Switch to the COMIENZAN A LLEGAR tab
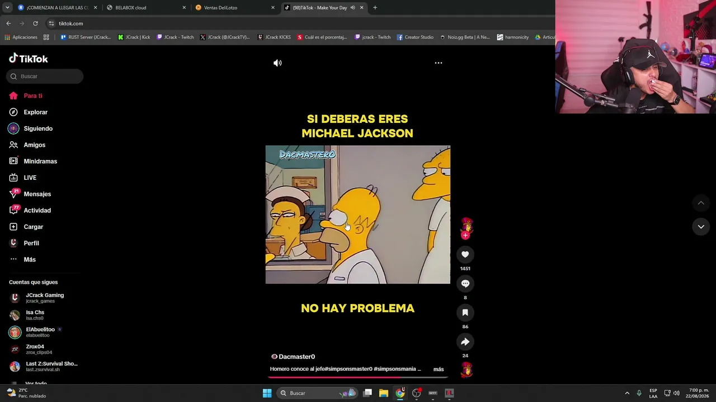The image size is (716, 402). (58, 8)
